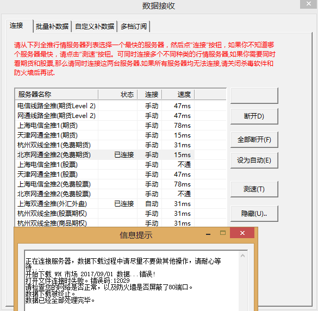The image size is (318, 311).
Task: Select 天津网通全推1(期货) server row
Action: [121, 135]
